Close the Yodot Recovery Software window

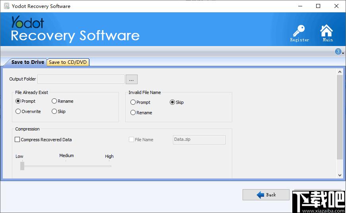[336, 6]
